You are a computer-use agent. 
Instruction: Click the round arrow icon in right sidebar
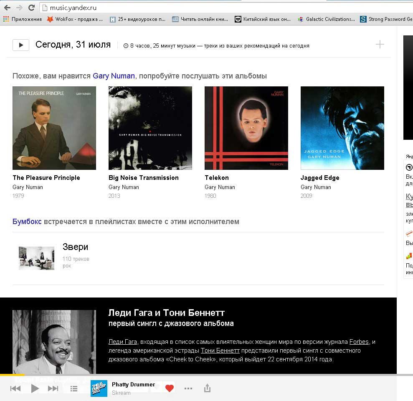click(x=409, y=167)
